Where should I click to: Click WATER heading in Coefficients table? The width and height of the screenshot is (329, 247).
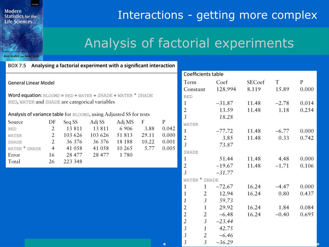click(191, 124)
